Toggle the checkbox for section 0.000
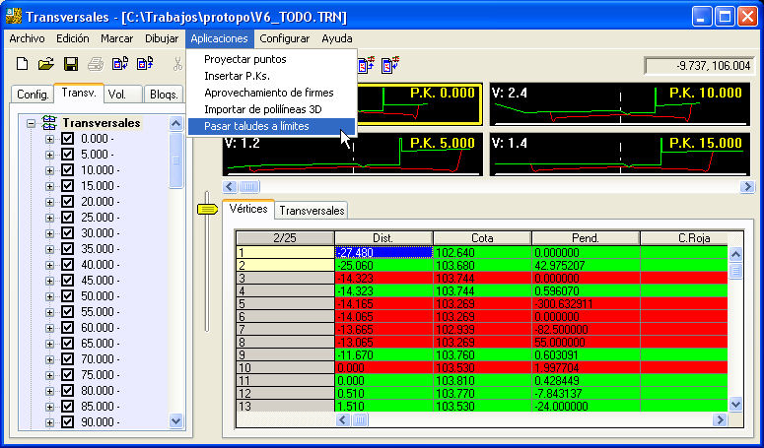This screenshot has width=764, height=448. (67, 139)
